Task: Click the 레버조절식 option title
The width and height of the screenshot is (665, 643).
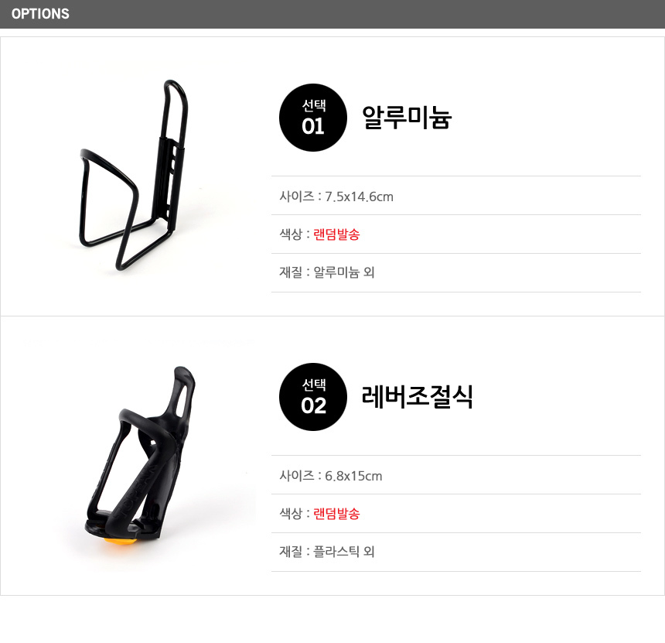Action: (418, 396)
